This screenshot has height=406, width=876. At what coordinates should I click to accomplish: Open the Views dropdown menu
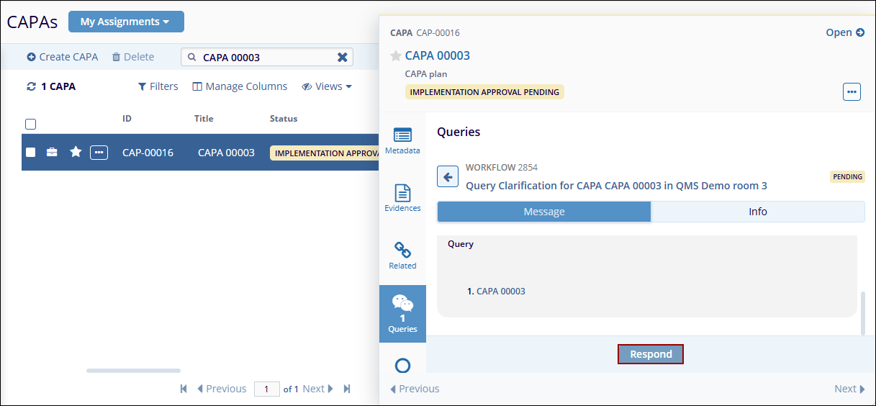click(327, 86)
